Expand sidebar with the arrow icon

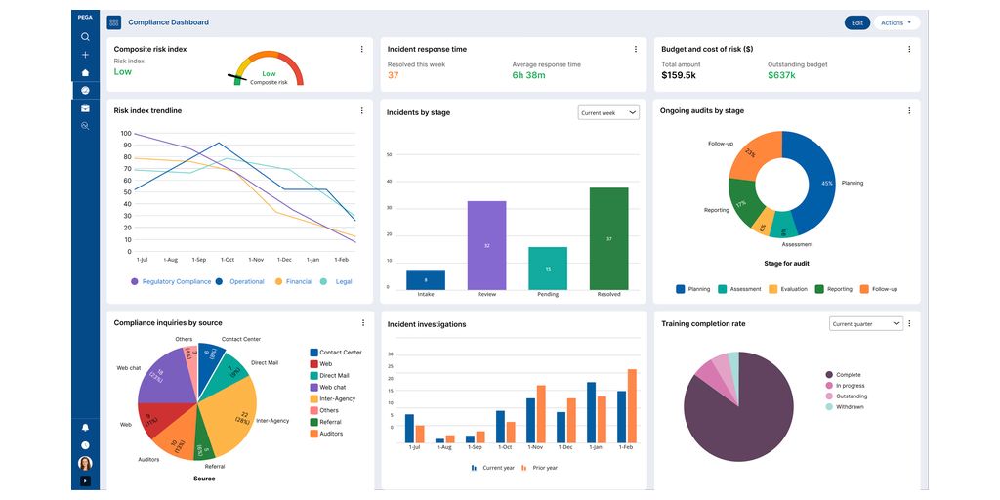pyautogui.click(x=85, y=480)
